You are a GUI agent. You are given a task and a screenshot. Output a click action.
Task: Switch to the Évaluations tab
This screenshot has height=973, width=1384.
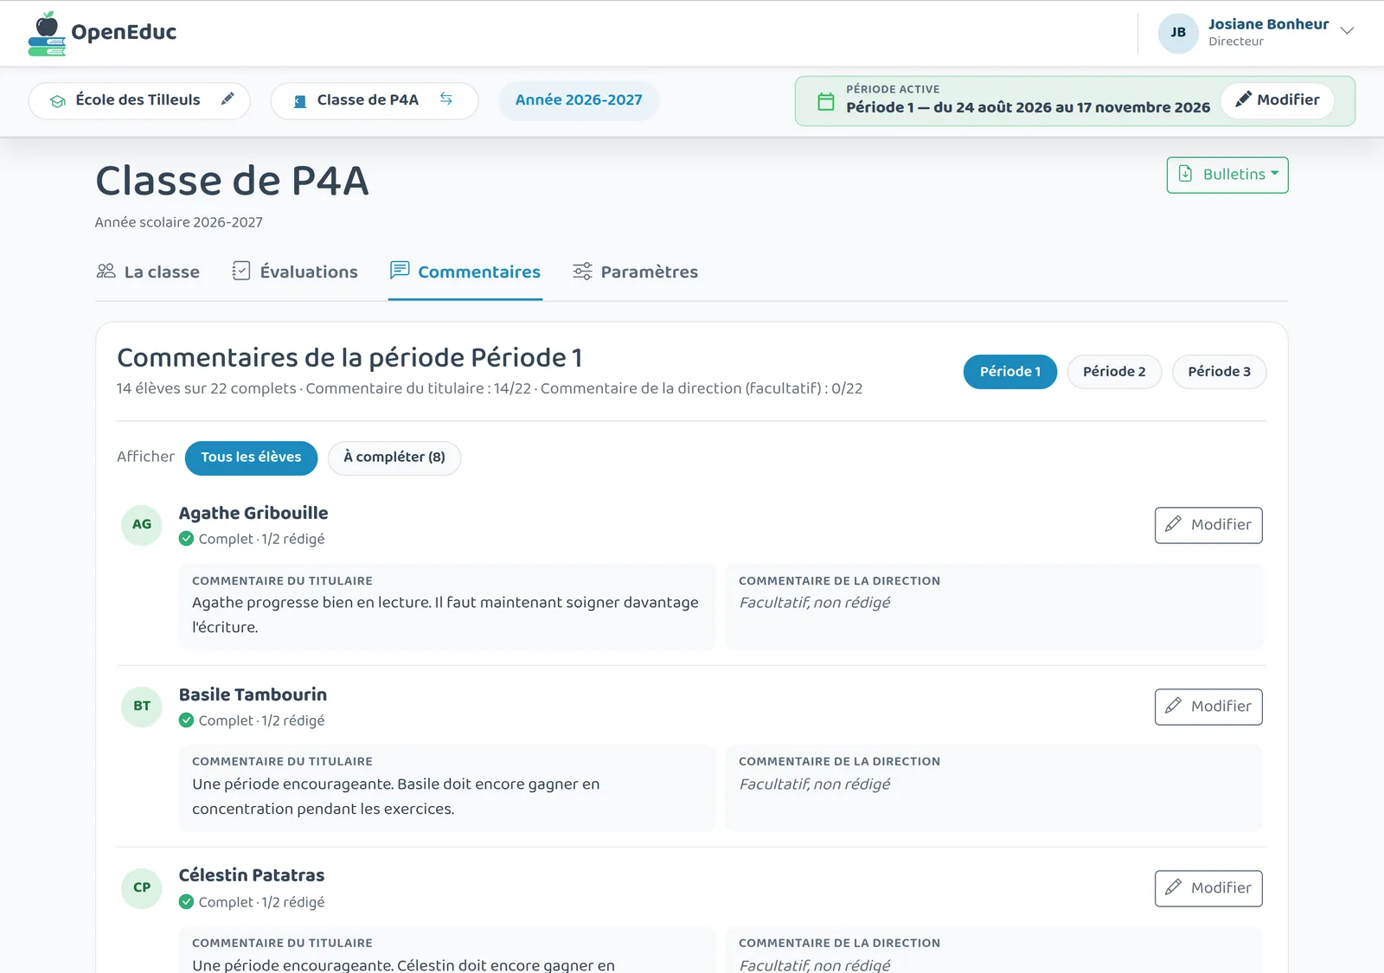pyautogui.click(x=295, y=272)
